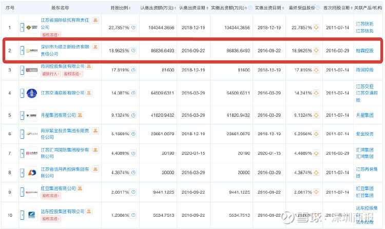
Task: Open shareholder link 江苏交通控股有限公司
Action: pos(62,93)
